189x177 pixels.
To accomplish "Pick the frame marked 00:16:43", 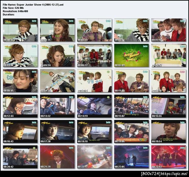I will click(20, 132).
